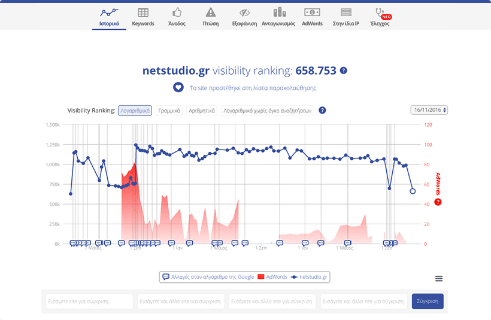Click the help icon beside visibility ranking 658.753
Image resolution: width=491 pixels, height=320 pixels.
(344, 71)
